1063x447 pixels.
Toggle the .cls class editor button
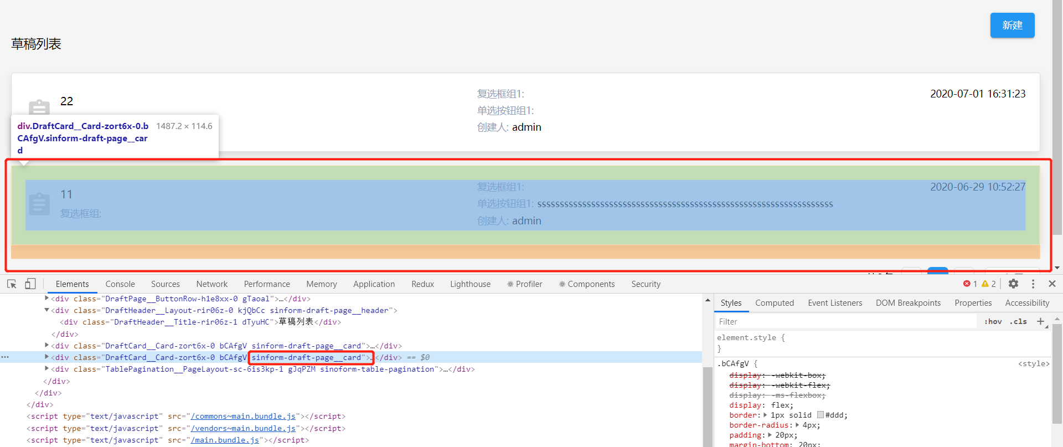1018,321
